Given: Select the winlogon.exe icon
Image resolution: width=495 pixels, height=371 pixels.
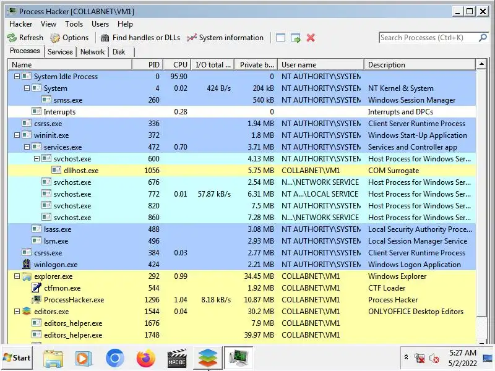Looking at the screenshot, I should coord(27,264).
